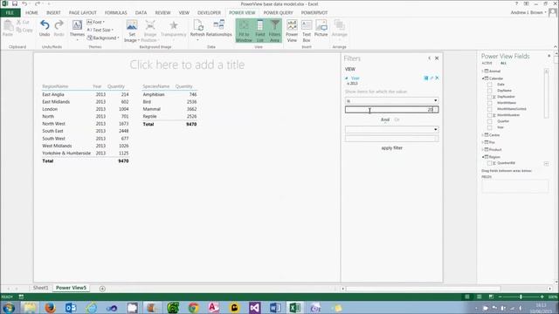
Task: Toggle the Filters Area pane
Action: (274, 31)
